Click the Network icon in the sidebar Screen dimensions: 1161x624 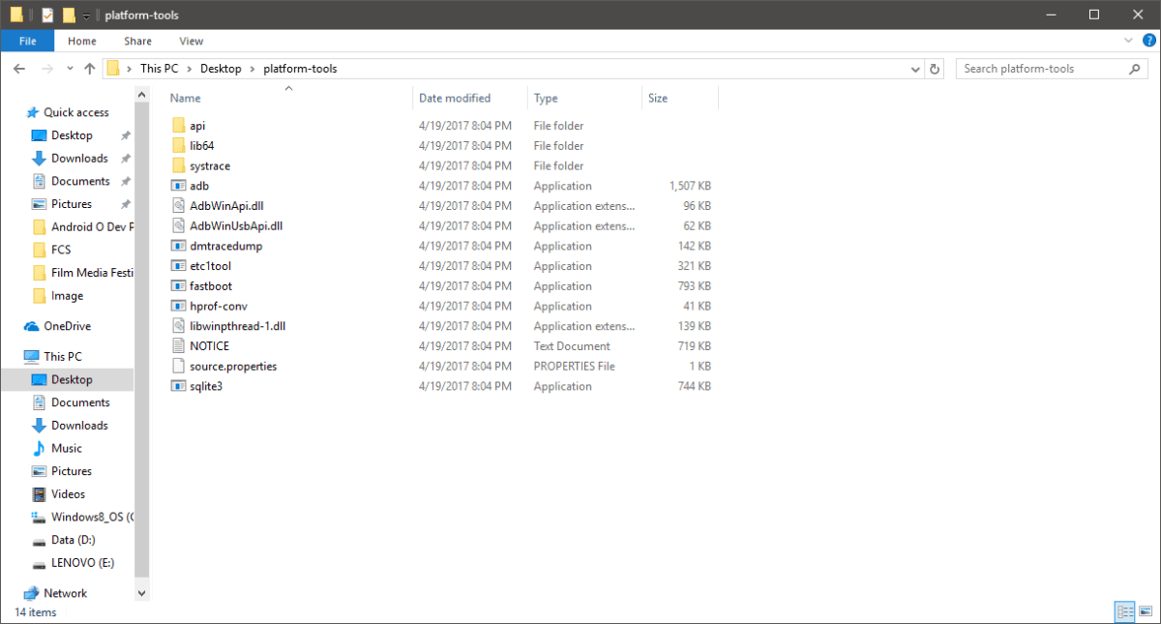[32, 593]
